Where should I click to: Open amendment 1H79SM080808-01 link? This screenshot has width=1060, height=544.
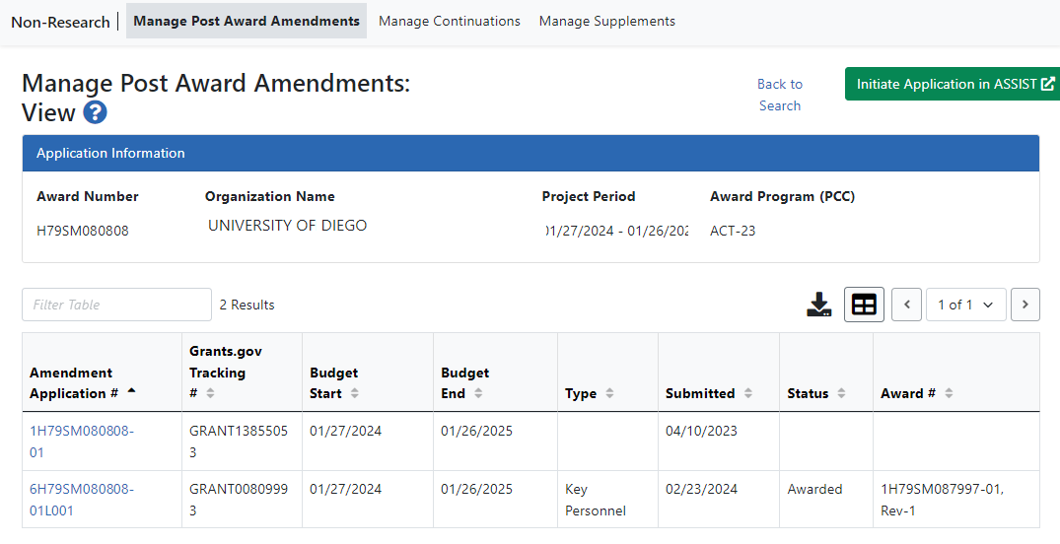click(82, 442)
